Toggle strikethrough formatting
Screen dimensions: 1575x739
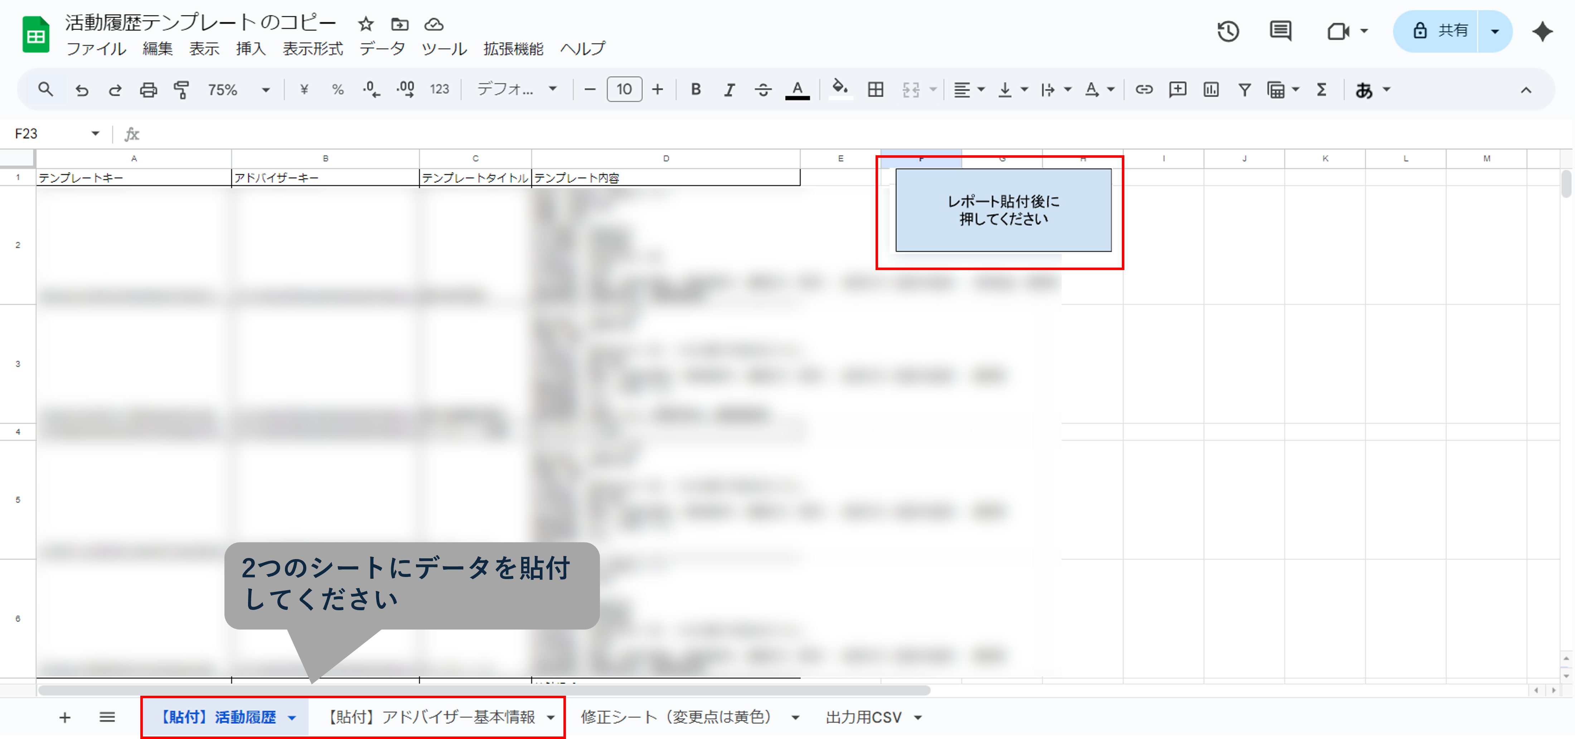(763, 89)
